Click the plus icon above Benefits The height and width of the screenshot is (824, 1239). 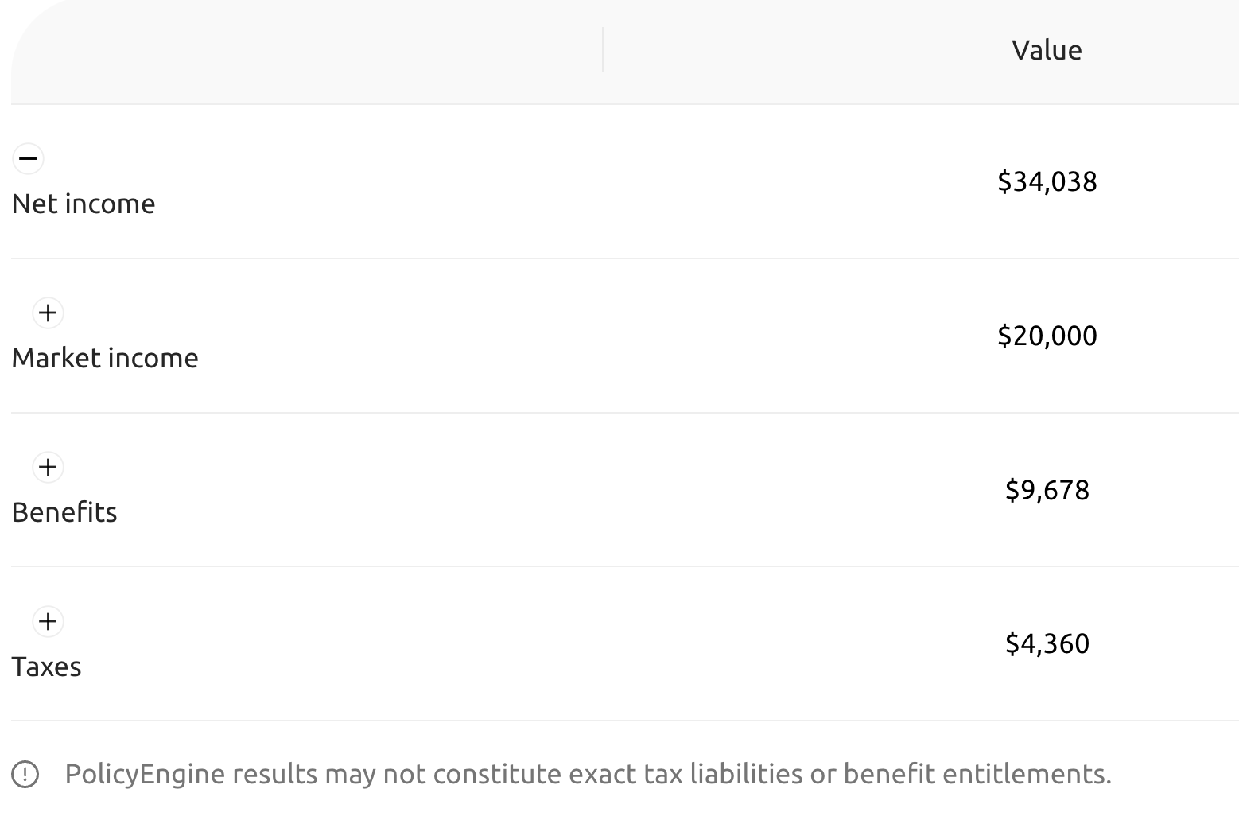(48, 468)
